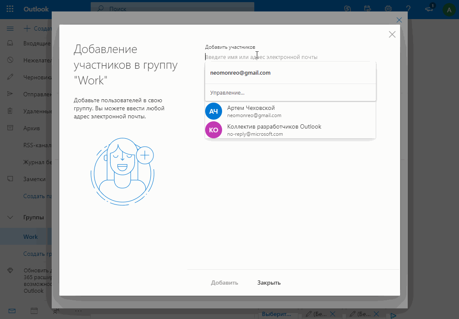This screenshot has width=459, height=319.
Task: Click the Закрыть button
Action: coord(269,283)
